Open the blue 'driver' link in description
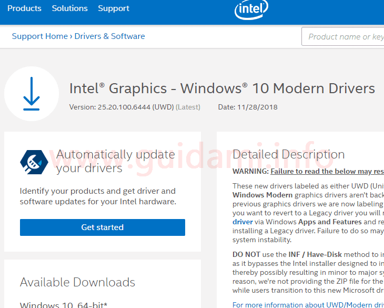 242,222
